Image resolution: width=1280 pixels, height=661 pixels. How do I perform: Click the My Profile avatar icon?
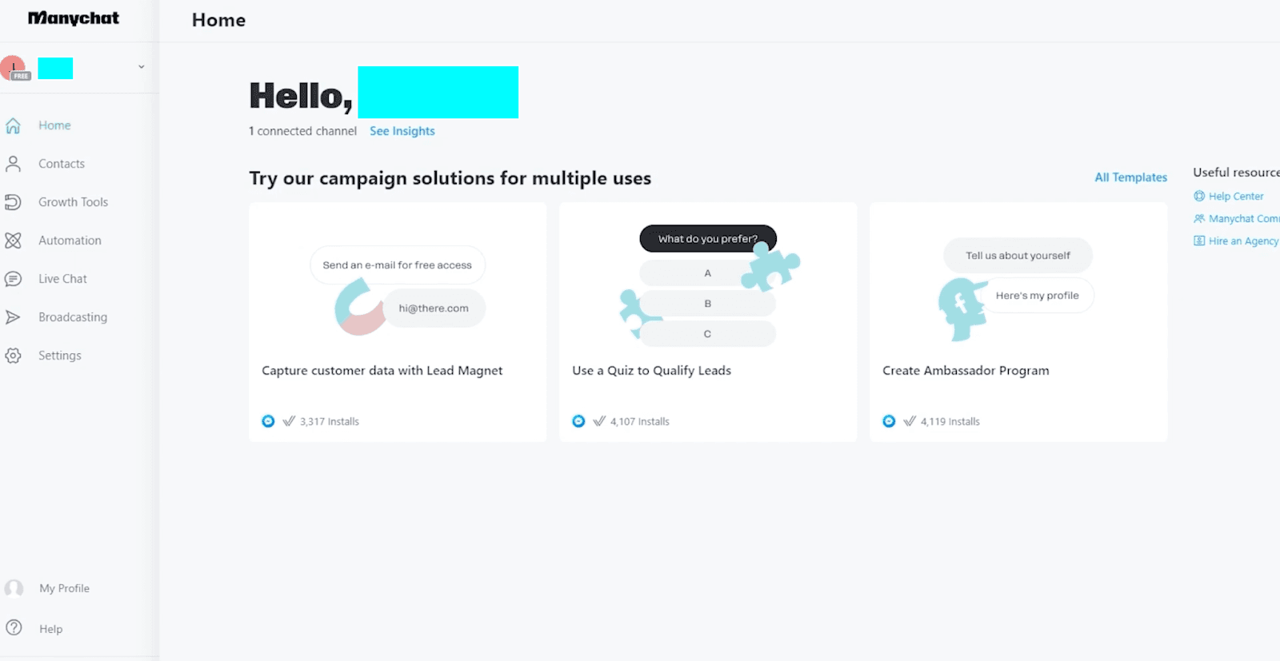[14, 588]
